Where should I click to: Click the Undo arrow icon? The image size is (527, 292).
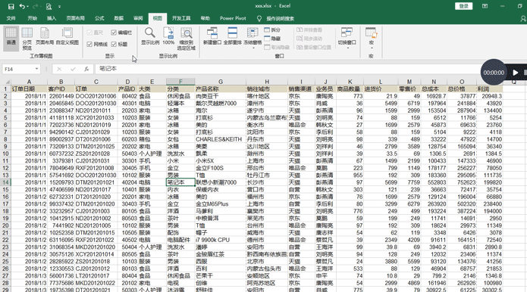click(x=22, y=6)
